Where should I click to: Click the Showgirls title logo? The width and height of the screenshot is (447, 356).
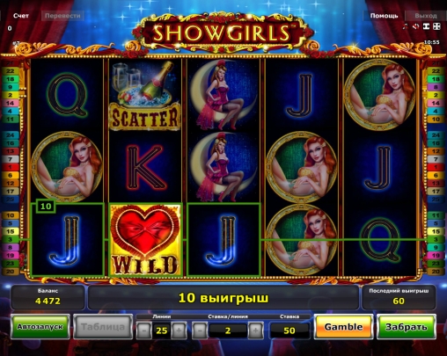click(x=223, y=33)
